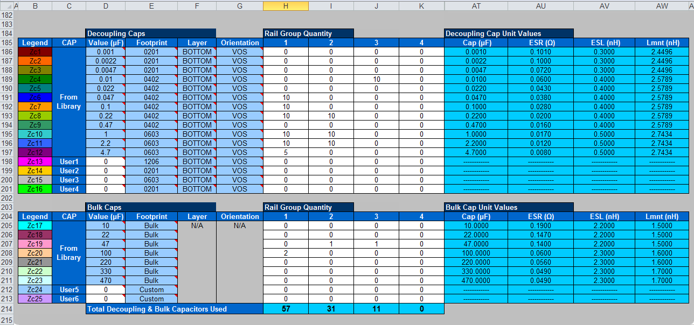Select the row 214 header
Image resolution: width=694 pixels, height=325 pixels.
(6, 309)
